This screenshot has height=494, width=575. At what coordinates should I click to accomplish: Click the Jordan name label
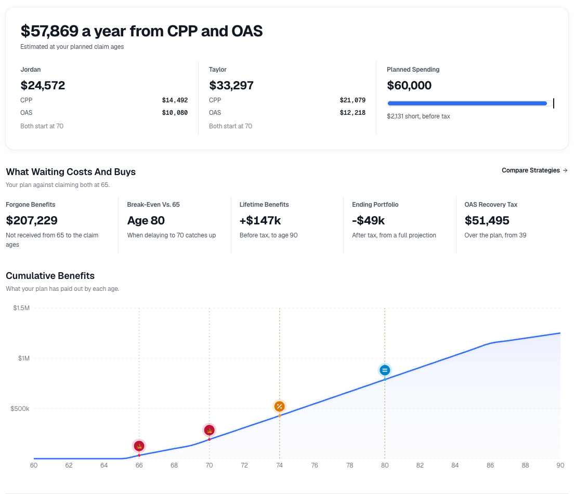[x=31, y=70]
